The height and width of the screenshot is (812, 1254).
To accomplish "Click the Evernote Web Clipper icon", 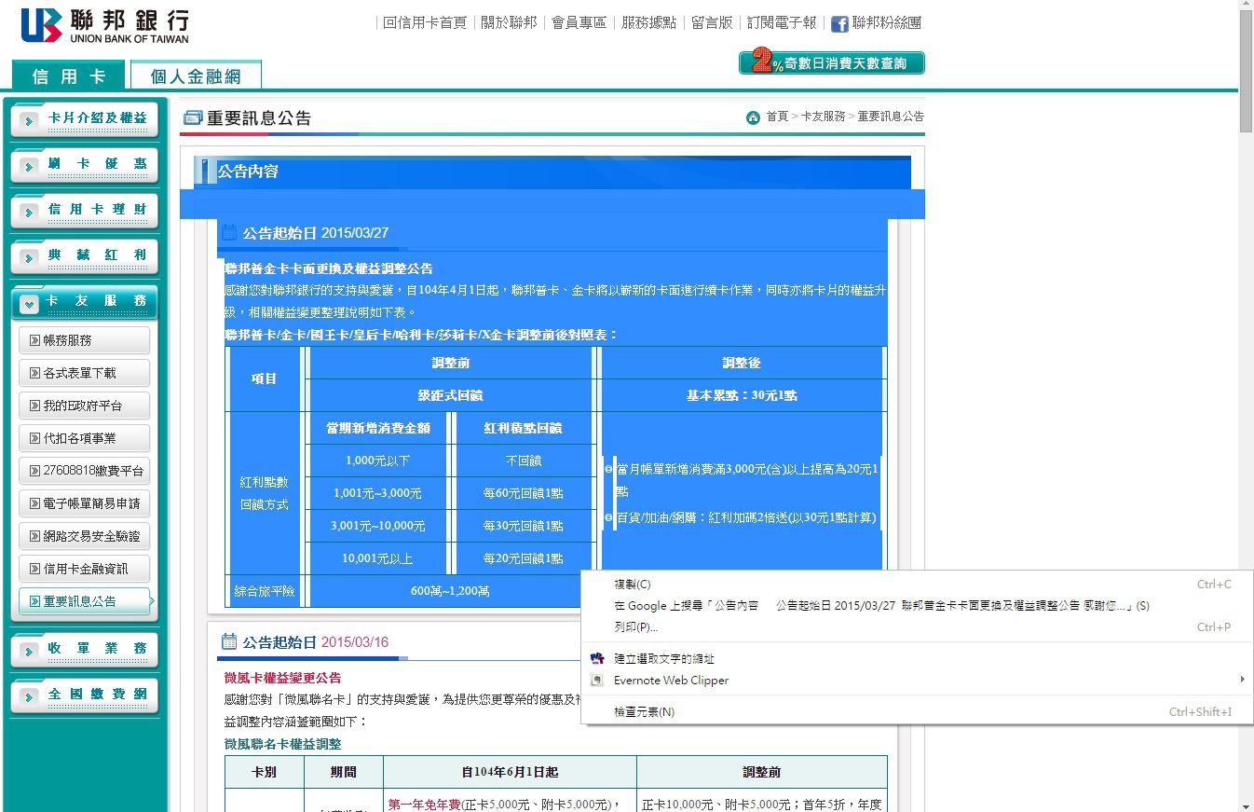I will pyautogui.click(x=597, y=681).
